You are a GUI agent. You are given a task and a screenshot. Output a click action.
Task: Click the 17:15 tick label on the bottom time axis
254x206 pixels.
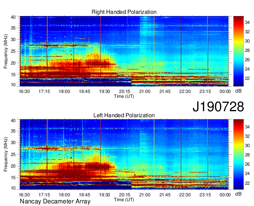[44, 195]
